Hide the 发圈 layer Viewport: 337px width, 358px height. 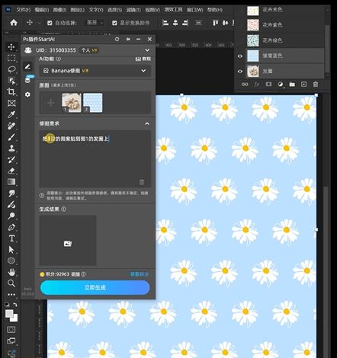point(240,72)
